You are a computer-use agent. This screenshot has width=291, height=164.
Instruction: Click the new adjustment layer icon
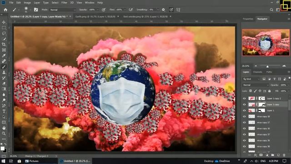pos(267,155)
